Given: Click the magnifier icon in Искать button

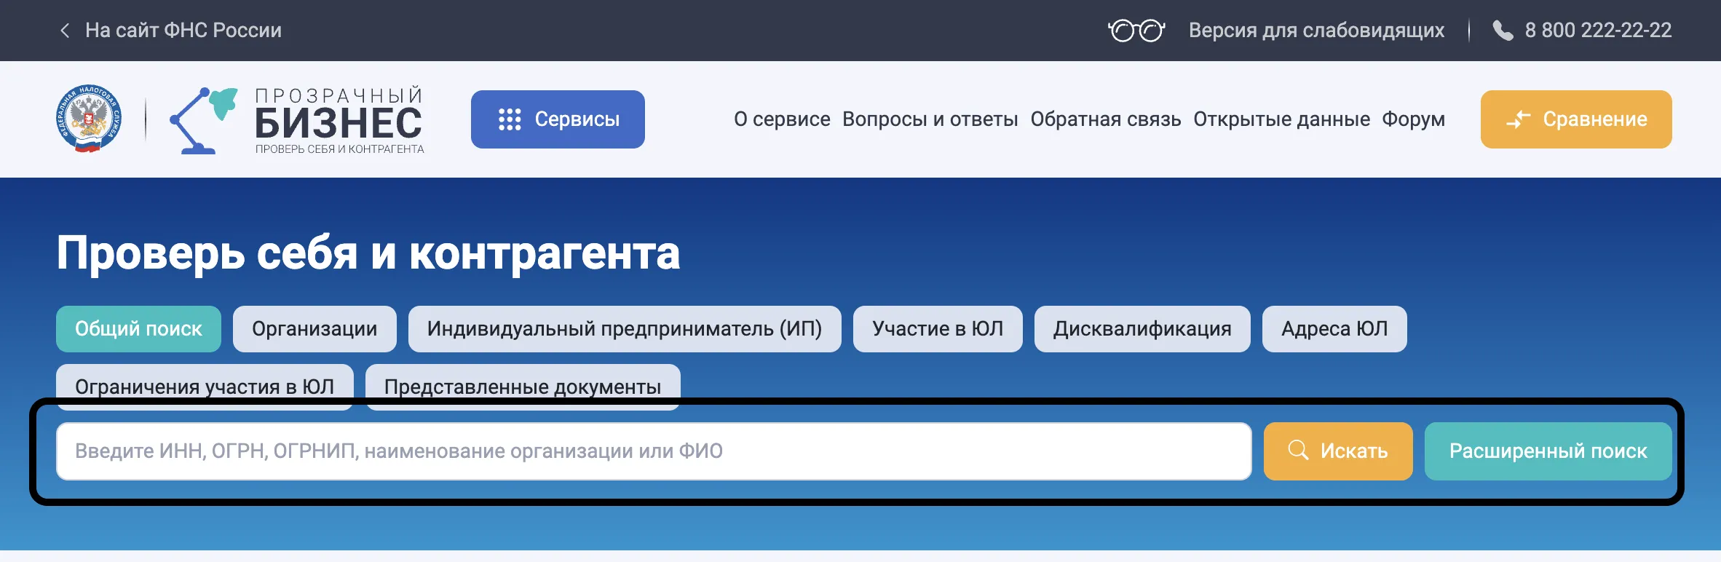Looking at the screenshot, I should (1298, 451).
